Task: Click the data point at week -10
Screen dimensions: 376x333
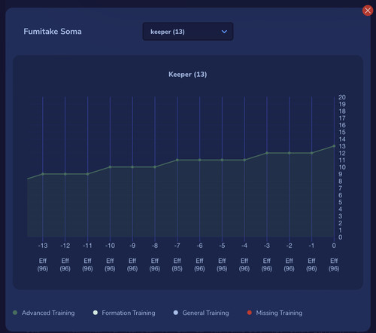Action: (x=110, y=167)
